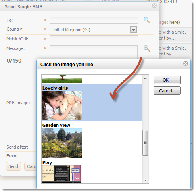Image resolution: width=196 pixels, height=193 pixels.
Task: Select the Lovely girls image thumbnail
Action: pyautogui.click(x=62, y=106)
